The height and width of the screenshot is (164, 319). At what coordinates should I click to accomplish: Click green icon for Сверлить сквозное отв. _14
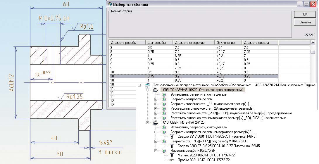164,104
